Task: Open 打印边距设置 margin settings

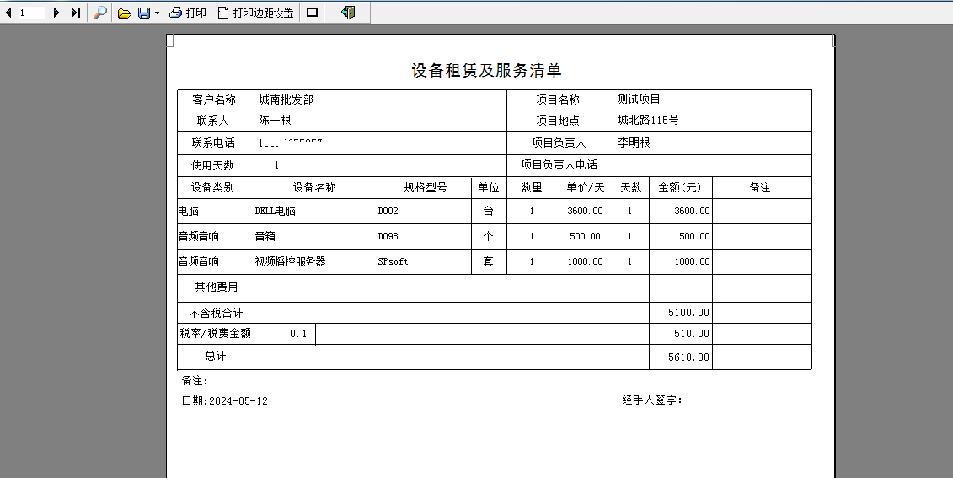Action: point(256,13)
